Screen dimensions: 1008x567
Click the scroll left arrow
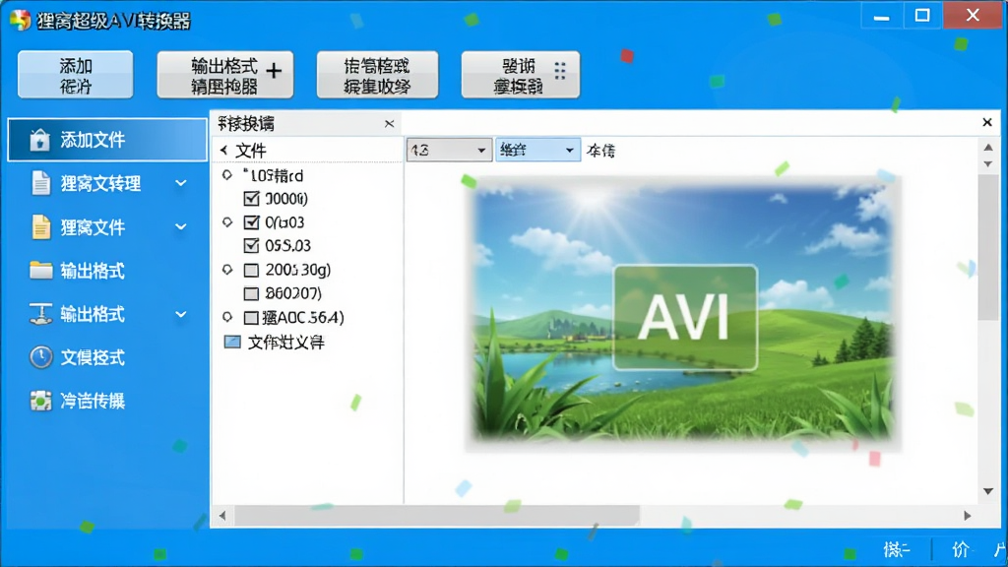(x=222, y=515)
